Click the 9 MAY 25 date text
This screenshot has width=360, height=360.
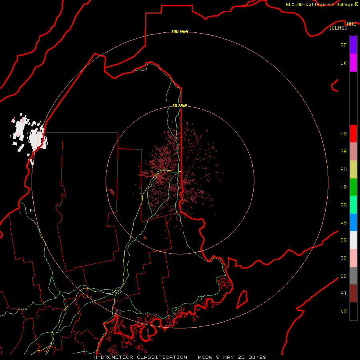pyautogui.click(x=230, y=357)
